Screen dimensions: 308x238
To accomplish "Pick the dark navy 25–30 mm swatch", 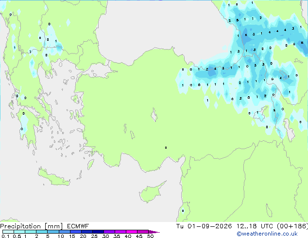I will pos(98,232).
